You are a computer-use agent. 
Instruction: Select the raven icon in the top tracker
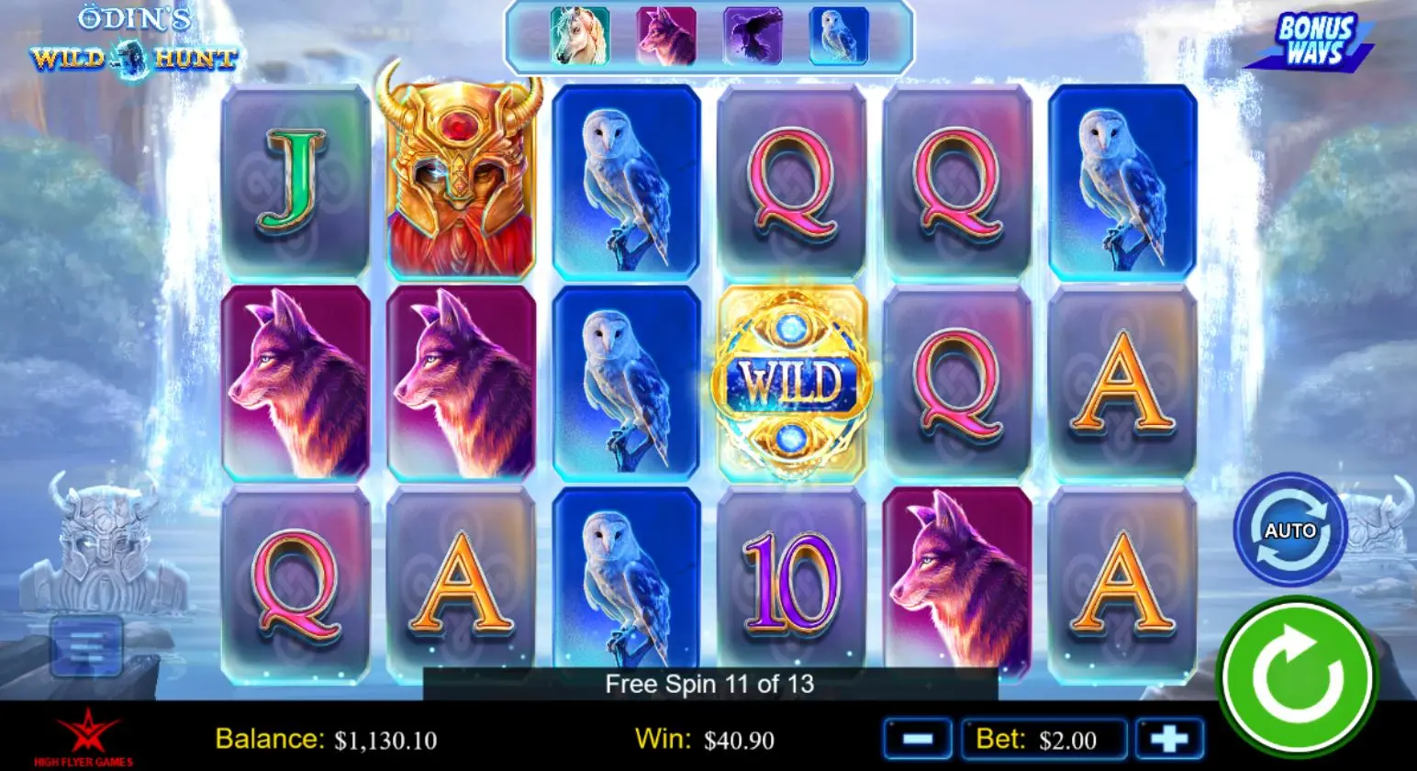(753, 36)
